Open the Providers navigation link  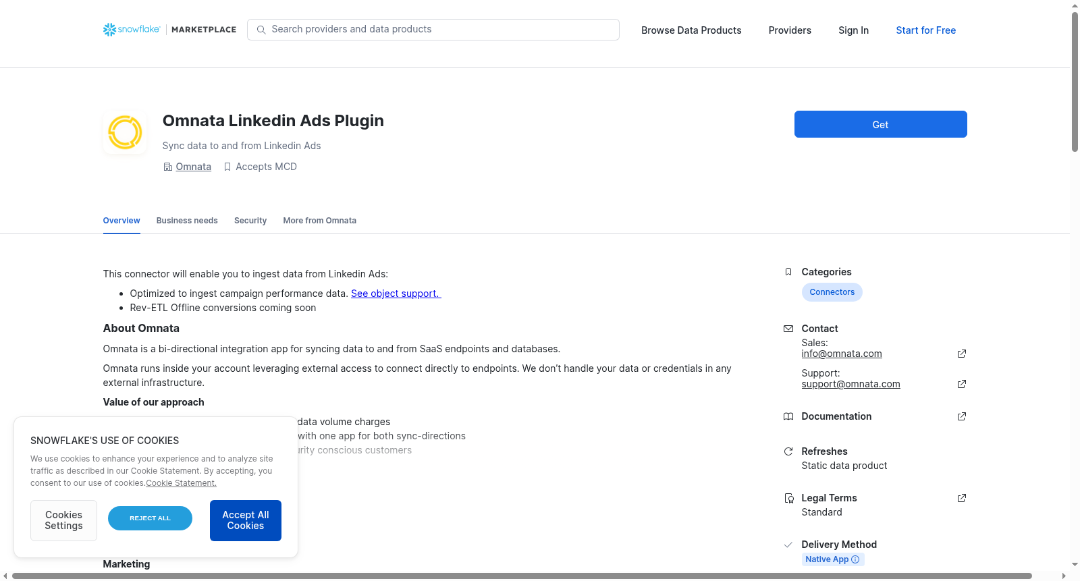click(x=790, y=30)
